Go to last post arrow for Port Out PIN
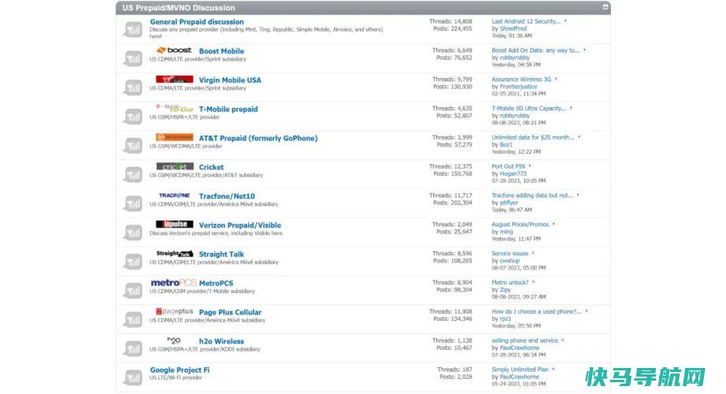This screenshot has height=394, width=726. point(530,166)
